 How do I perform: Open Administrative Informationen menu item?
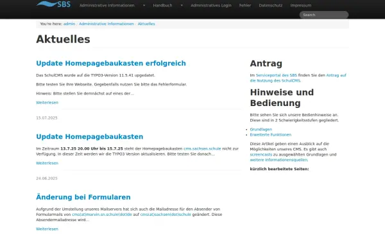pos(107,5)
